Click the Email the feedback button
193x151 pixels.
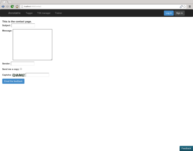[x=13, y=81]
